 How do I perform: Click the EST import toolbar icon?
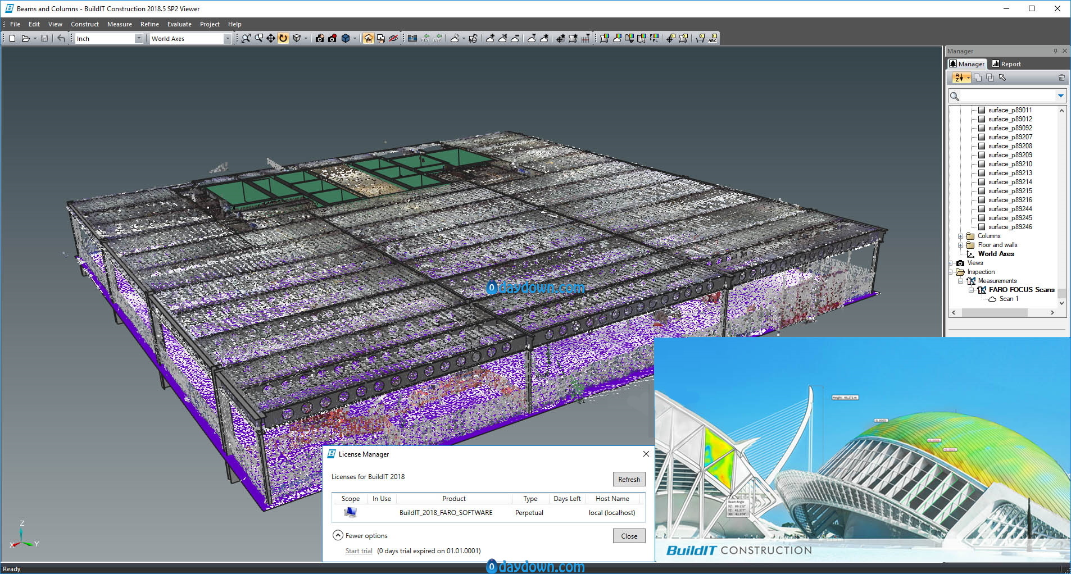[438, 38]
